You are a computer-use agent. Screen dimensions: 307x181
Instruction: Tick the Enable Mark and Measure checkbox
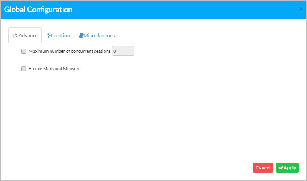pyautogui.click(x=24, y=69)
